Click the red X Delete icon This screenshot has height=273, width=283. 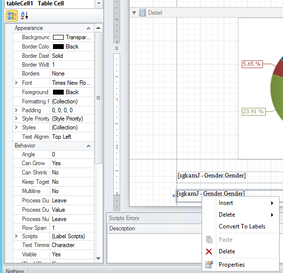pyautogui.click(x=209, y=251)
